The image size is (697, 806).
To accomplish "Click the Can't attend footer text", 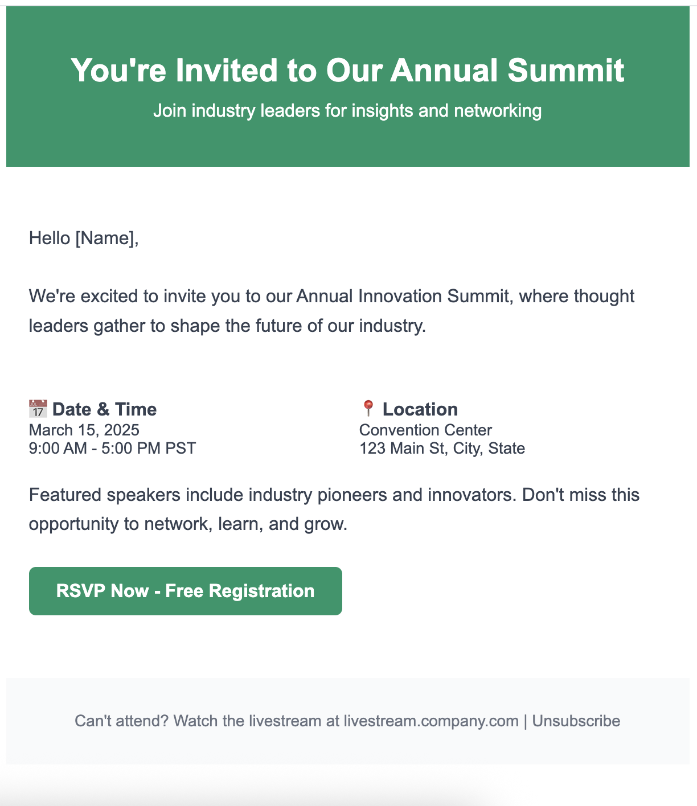I will pos(171,721).
